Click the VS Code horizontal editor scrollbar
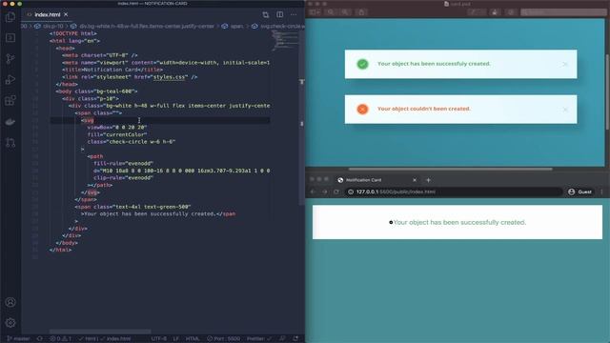The image size is (610, 343). pyautogui.click(x=100, y=332)
